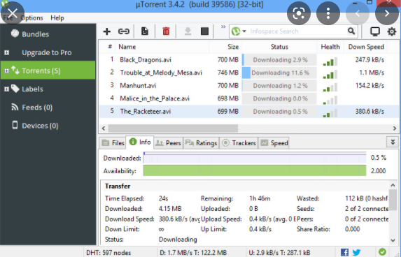Add a torrent with plus icon
Viewport: 401px width, 257px height.
coord(107,31)
